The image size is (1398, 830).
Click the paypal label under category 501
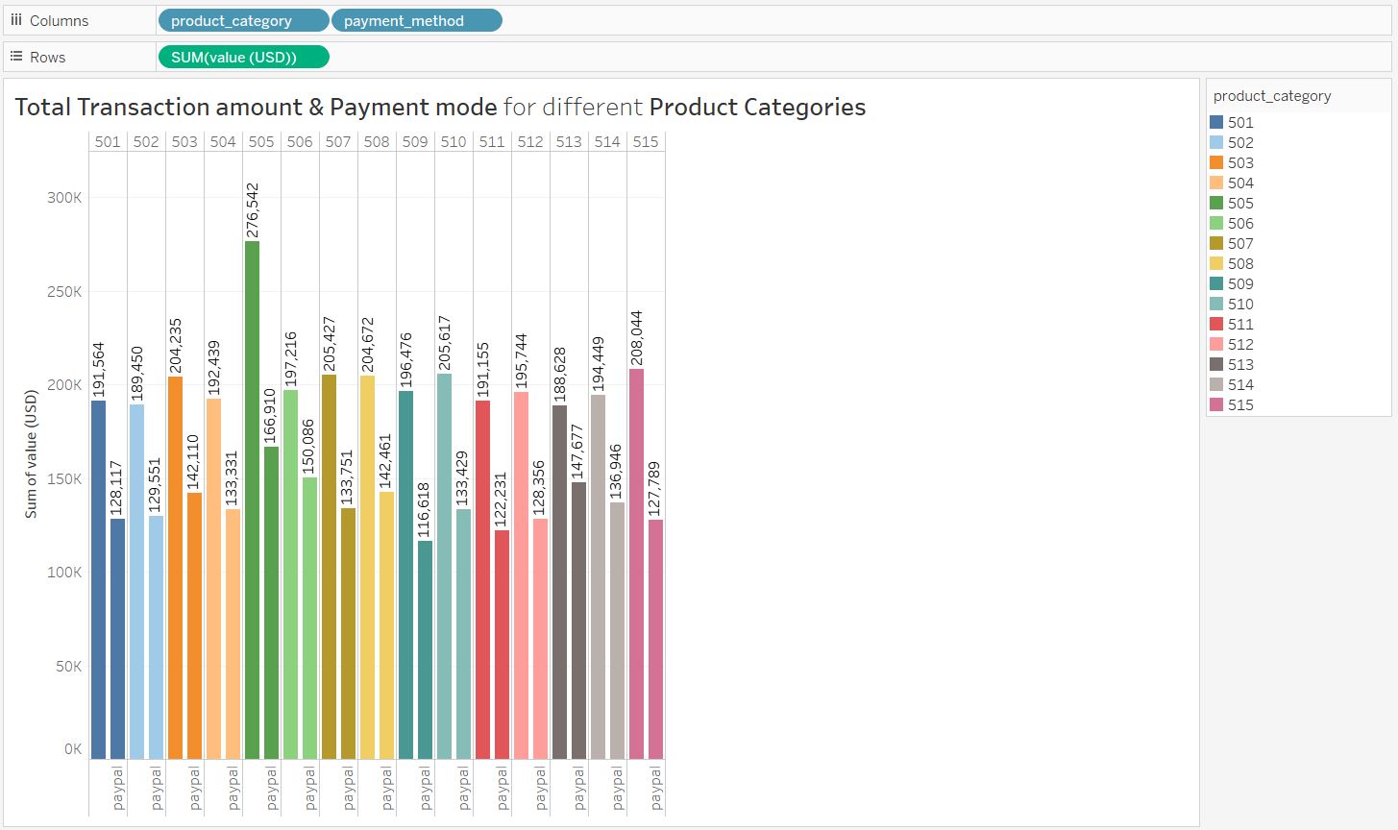[x=118, y=789]
